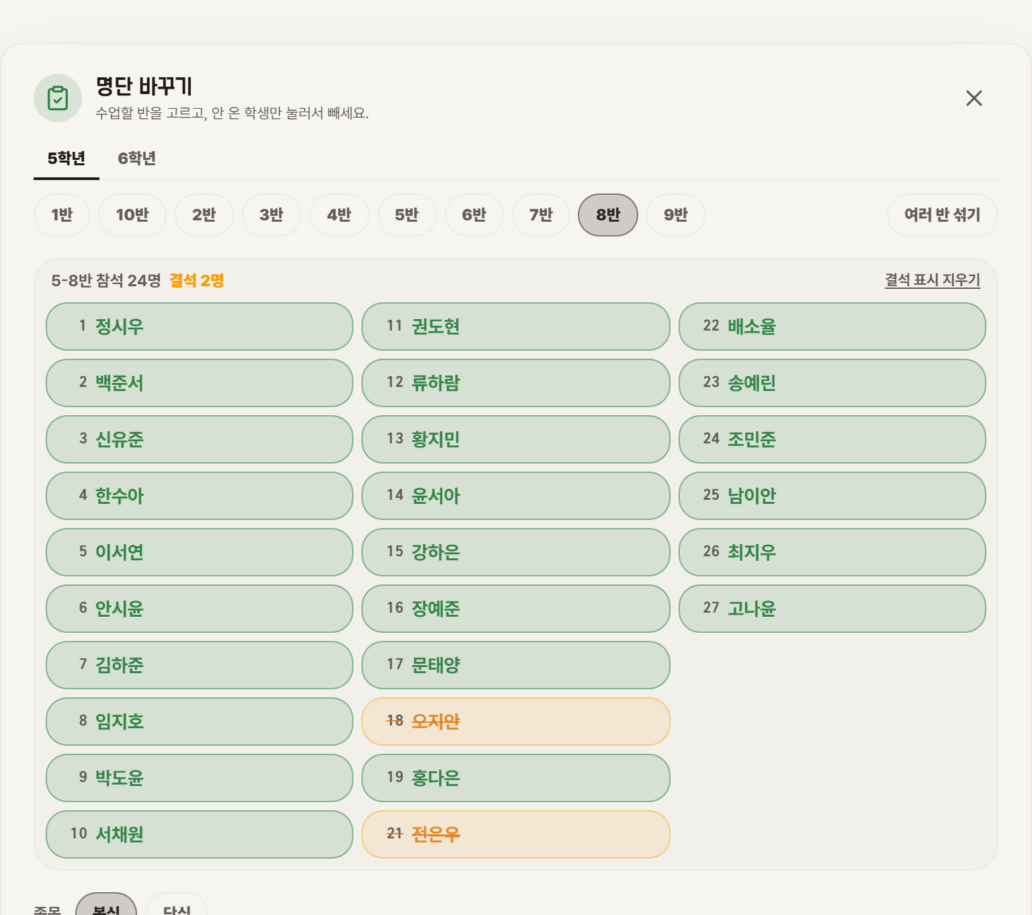The image size is (1032, 915).
Task: Toggle student 16 장예준
Action: point(516,609)
